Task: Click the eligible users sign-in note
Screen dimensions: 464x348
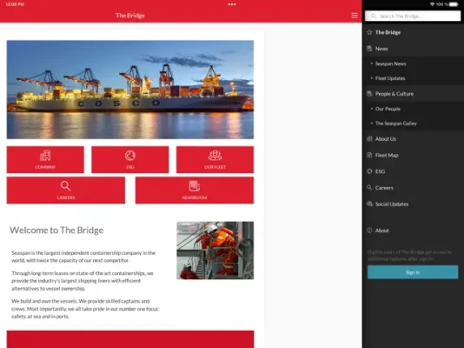Action: tap(409, 255)
